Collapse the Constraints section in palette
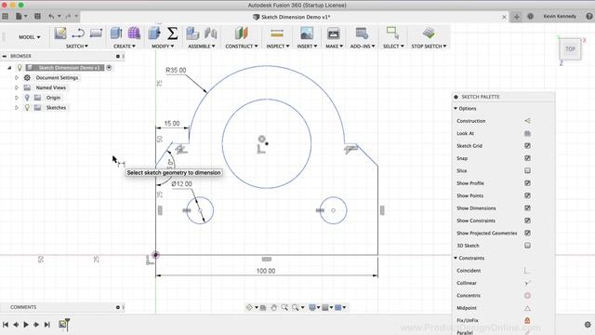 pos(456,258)
